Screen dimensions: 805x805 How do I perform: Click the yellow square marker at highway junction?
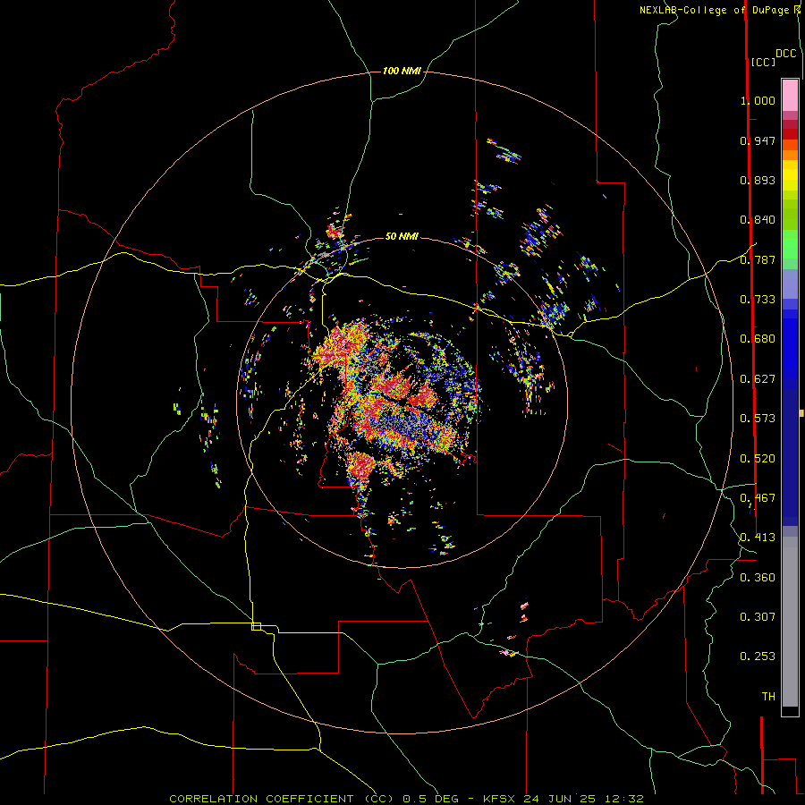(x=256, y=626)
